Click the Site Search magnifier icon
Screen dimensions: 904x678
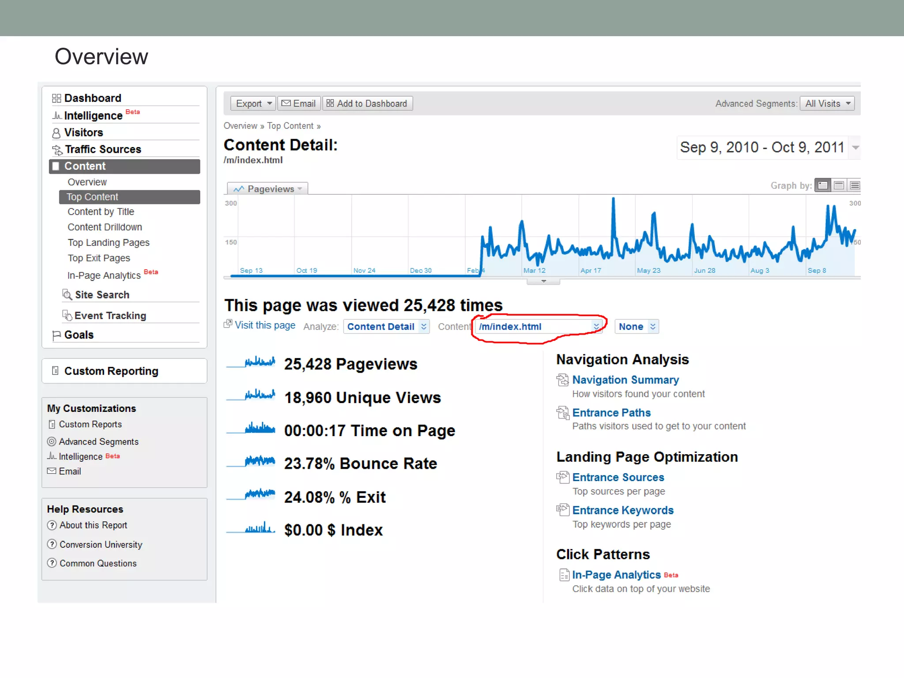pyautogui.click(x=67, y=294)
